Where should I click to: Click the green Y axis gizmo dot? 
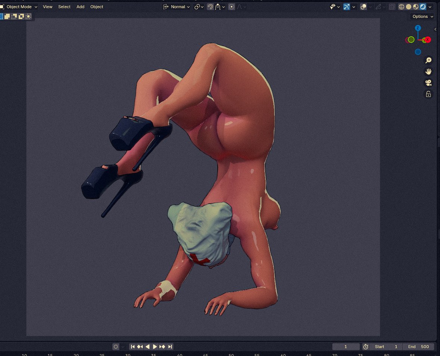[411, 40]
